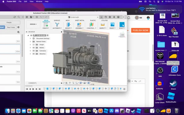The height and width of the screenshot is (115, 184).
Task: Toggle the data panel grid icon
Action: coord(27,17)
